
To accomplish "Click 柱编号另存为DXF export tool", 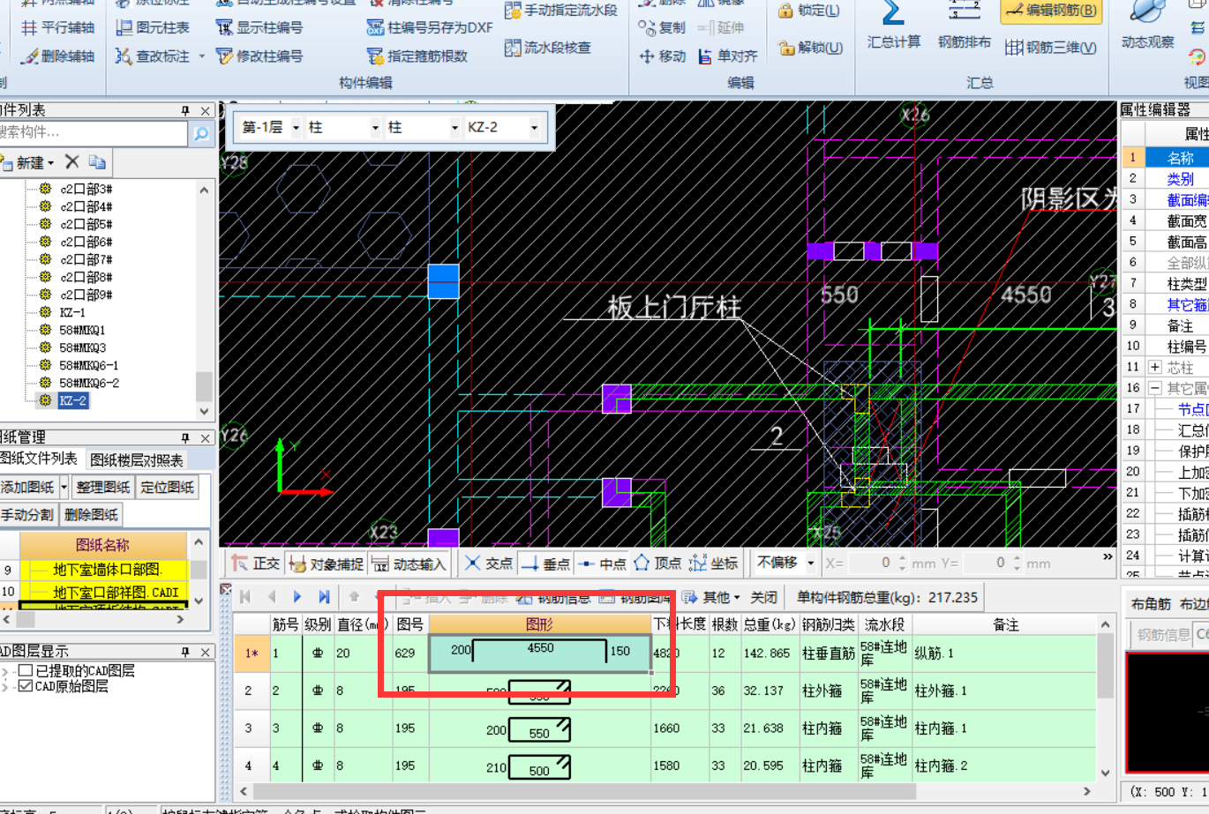I will [x=429, y=27].
